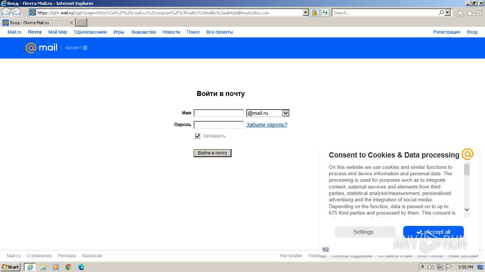485x272 pixels.
Task: Open a new blank tab
Action: pos(81,22)
